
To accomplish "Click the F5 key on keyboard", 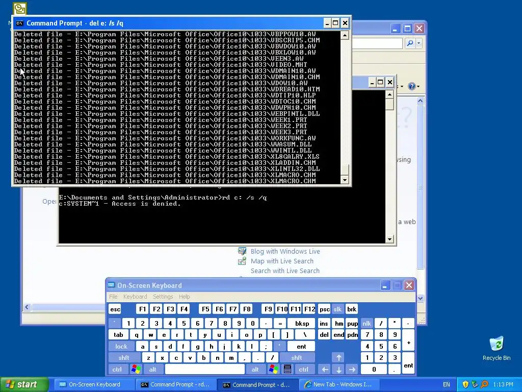I will [205, 309].
